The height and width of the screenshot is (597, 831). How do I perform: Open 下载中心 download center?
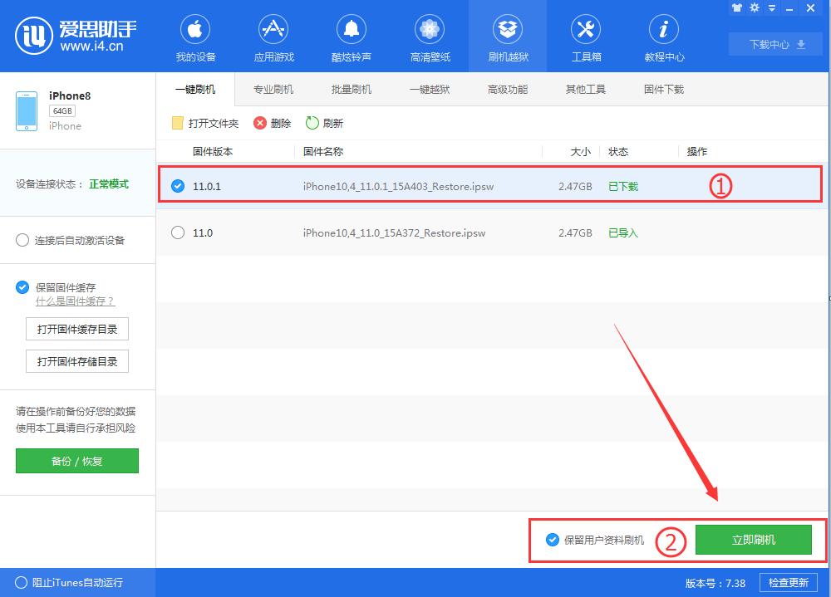[x=777, y=45]
